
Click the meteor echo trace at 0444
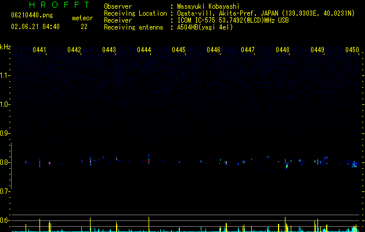tap(149, 159)
